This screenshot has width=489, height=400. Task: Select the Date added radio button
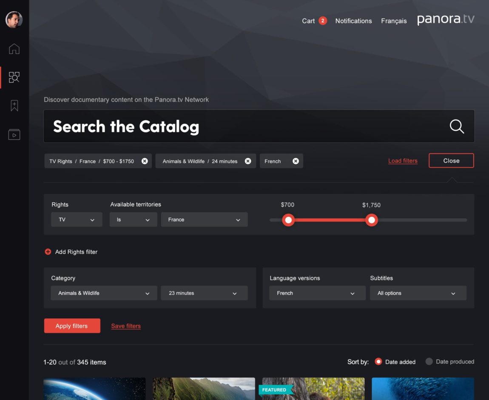(x=378, y=362)
